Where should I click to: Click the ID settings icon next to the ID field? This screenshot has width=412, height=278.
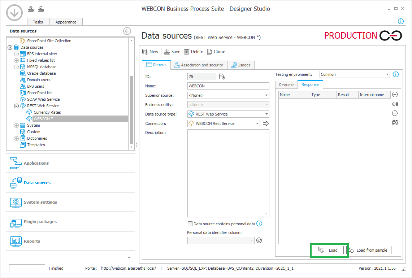point(222,77)
